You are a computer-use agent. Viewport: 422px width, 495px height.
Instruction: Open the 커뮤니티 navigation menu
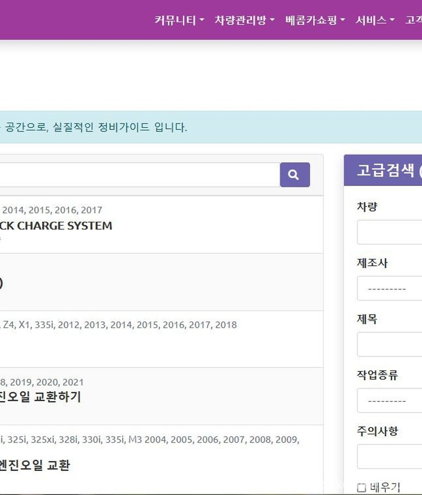179,20
